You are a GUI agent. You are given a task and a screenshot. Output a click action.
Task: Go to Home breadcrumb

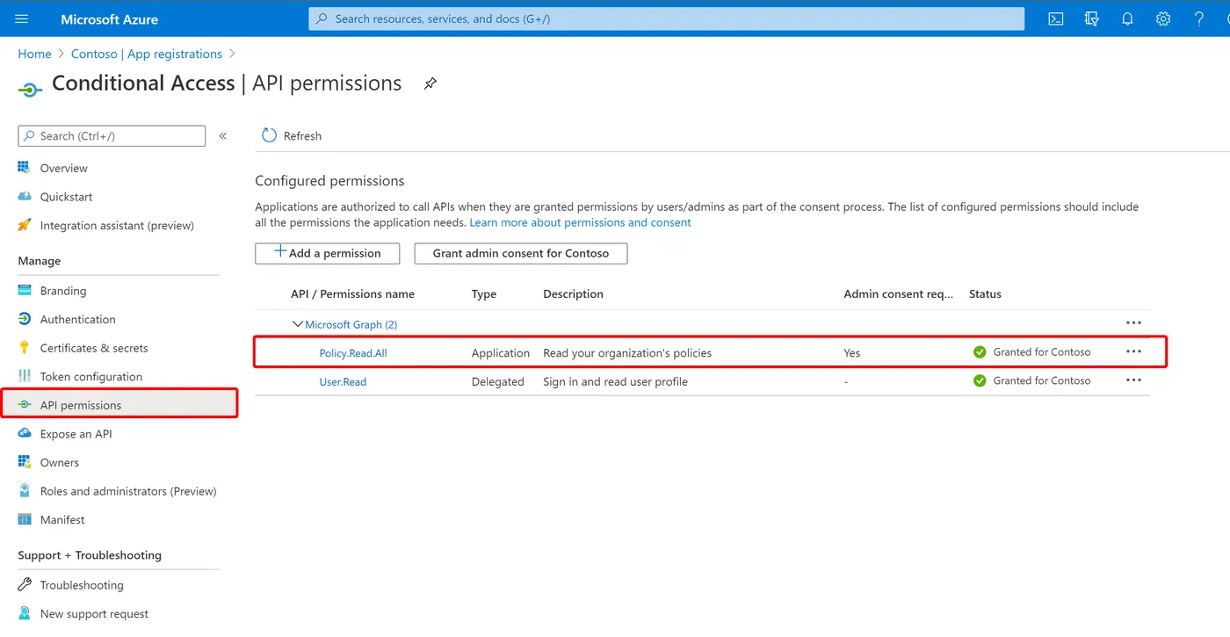(x=34, y=54)
